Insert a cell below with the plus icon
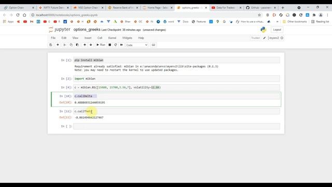Viewport: 332px width, 187px height. pos(58,45)
